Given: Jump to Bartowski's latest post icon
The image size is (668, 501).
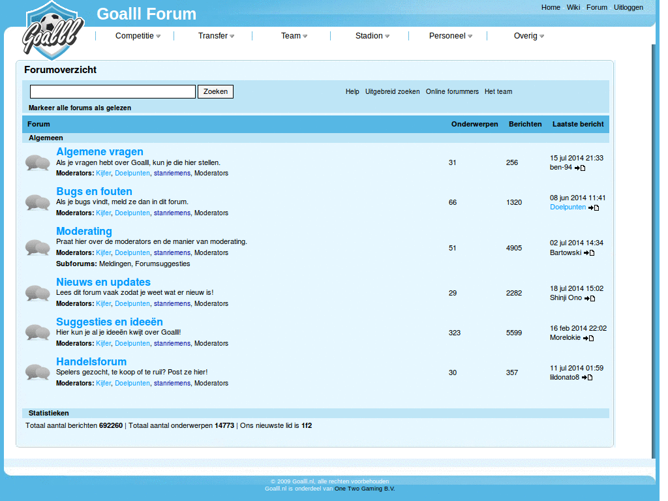Looking at the screenshot, I should 588,253.
